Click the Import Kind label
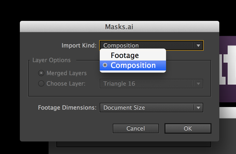Image resolution: width=236 pixels, height=154 pixels. click(79, 45)
